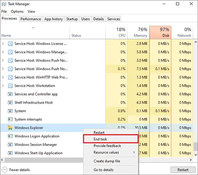Switch to the App history tab
The image size is (198, 175).
coord(54,19)
